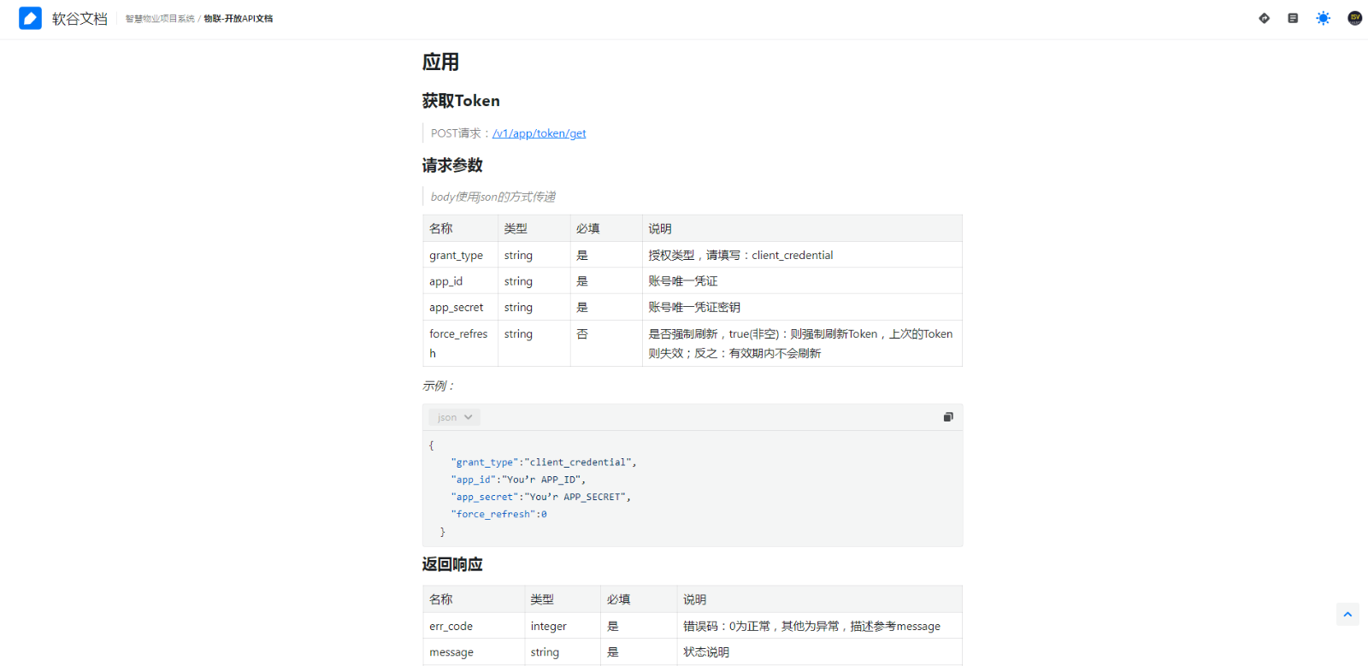Screen dimensions: 1368x666
Task: Go to 智慧物业项目系统 breadcrumb
Action: click(160, 19)
